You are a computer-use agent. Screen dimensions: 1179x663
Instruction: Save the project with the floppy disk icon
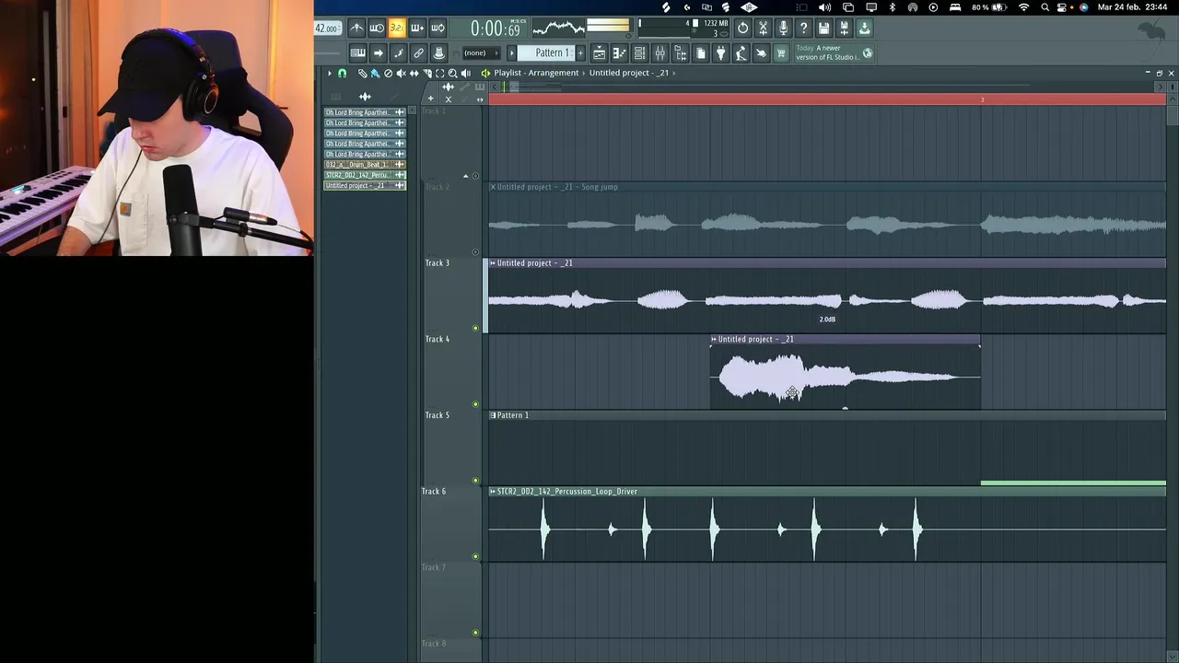(823, 29)
